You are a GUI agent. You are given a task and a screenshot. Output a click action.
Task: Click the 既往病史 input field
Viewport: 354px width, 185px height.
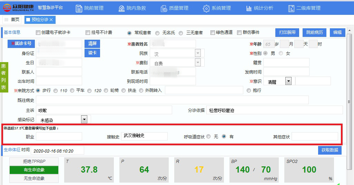pyautogui.click(x=172, y=100)
